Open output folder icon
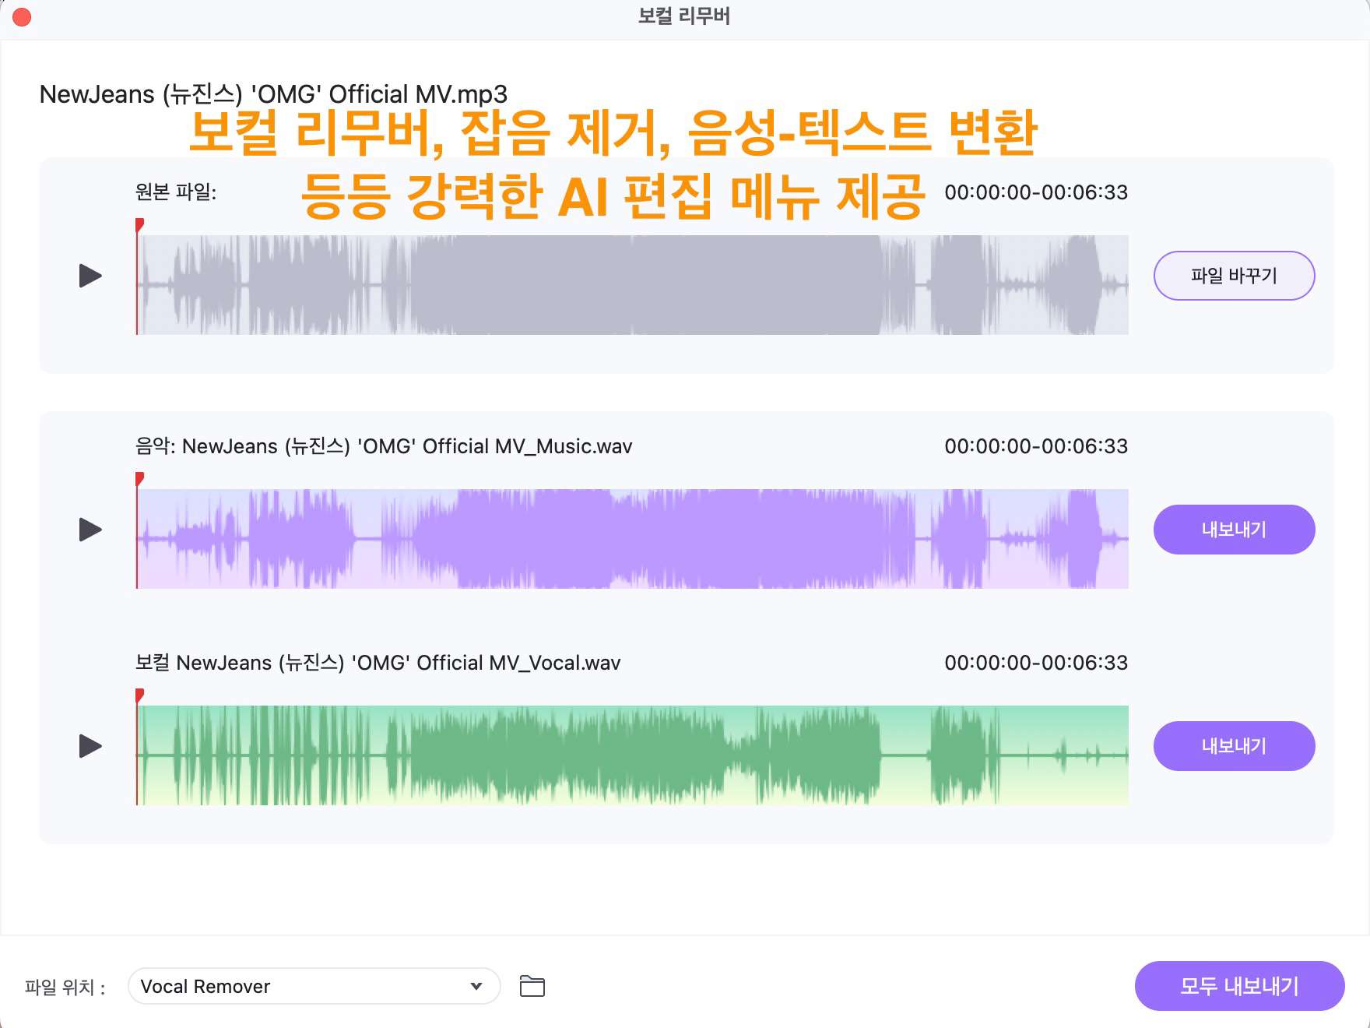 (x=532, y=986)
